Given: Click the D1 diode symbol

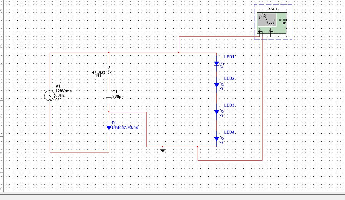Looking at the screenshot, I should coord(109,128).
